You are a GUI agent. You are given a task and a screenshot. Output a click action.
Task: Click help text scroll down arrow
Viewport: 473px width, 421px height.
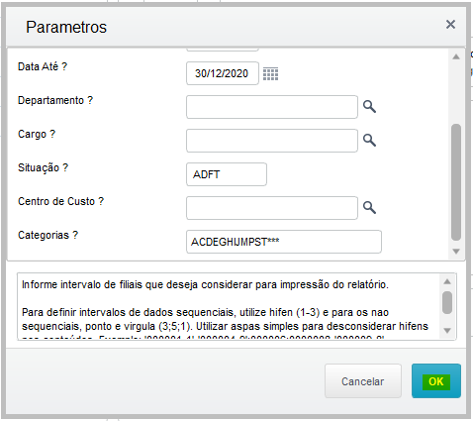click(447, 331)
